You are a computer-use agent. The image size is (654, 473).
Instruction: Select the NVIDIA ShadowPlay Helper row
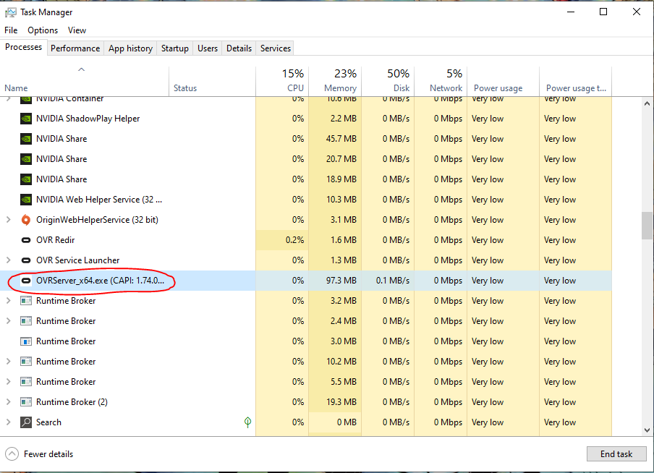306,119
